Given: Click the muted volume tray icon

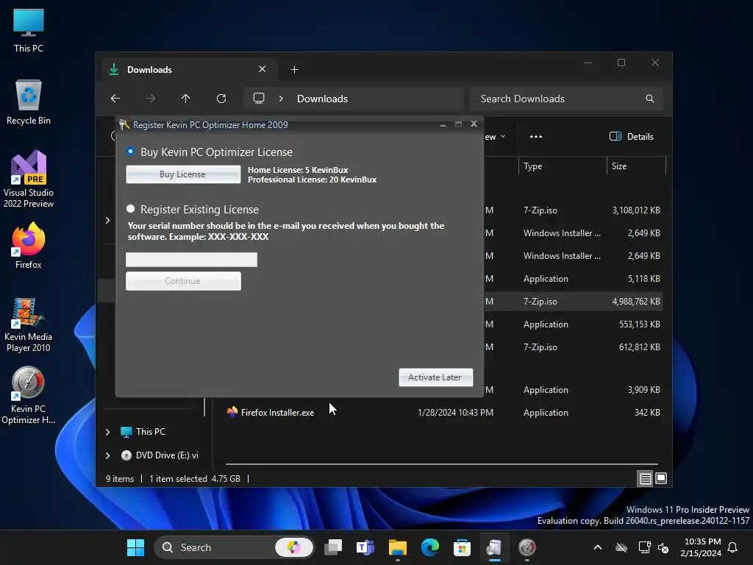Looking at the screenshot, I should click(663, 547).
